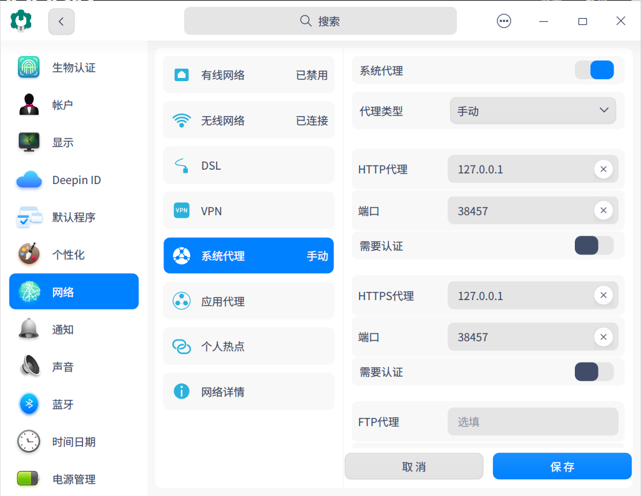Turn off the 系统代理 switch

click(594, 70)
